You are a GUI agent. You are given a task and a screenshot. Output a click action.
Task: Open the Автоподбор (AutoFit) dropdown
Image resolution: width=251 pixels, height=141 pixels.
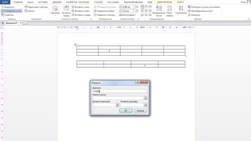pos(127,15)
